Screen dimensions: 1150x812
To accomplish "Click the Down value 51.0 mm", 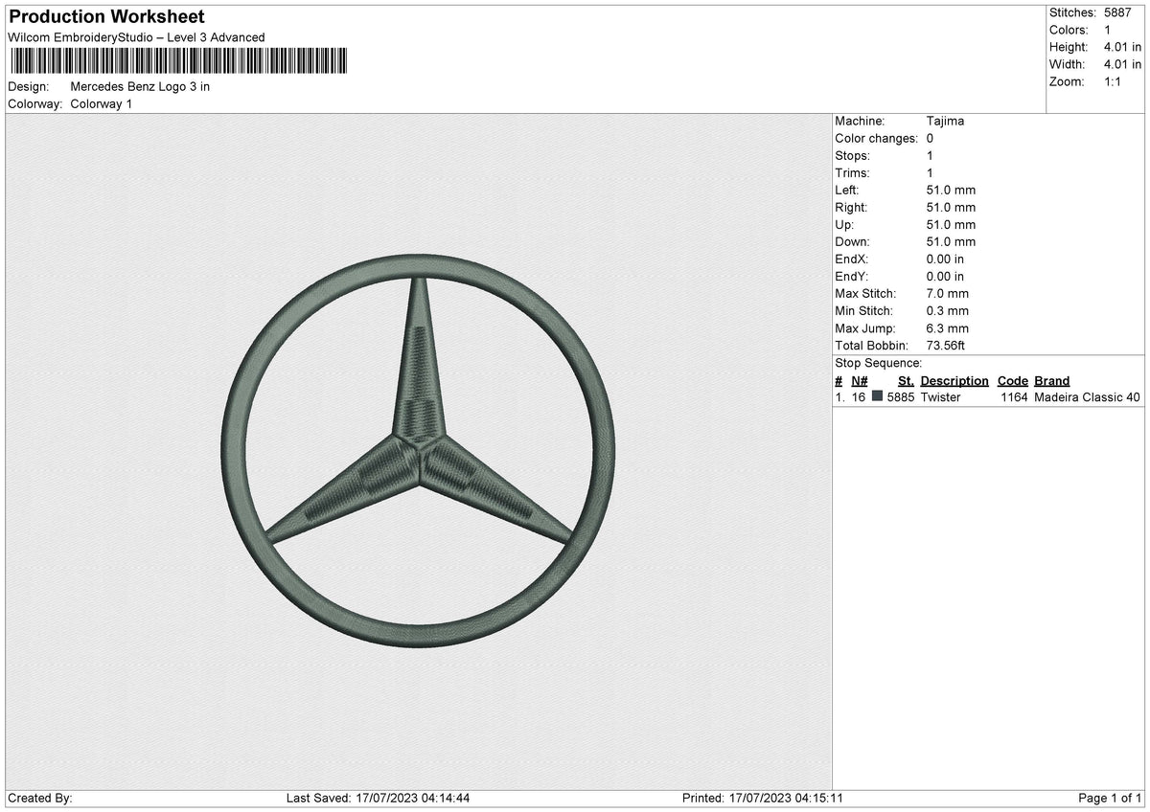I will pyautogui.click(x=951, y=241).
